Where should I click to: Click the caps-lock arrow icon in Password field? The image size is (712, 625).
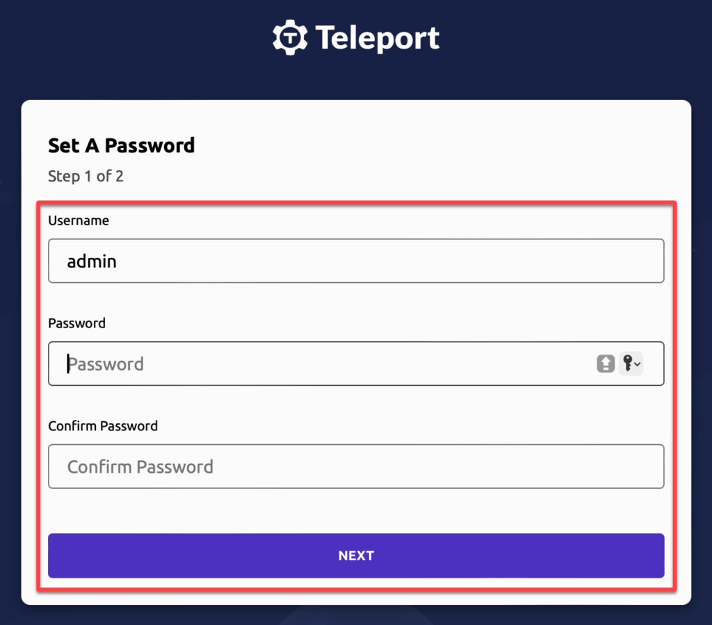606,363
